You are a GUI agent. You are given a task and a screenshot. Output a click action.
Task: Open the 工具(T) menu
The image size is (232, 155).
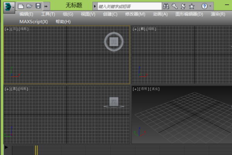(x=48, y=14)
